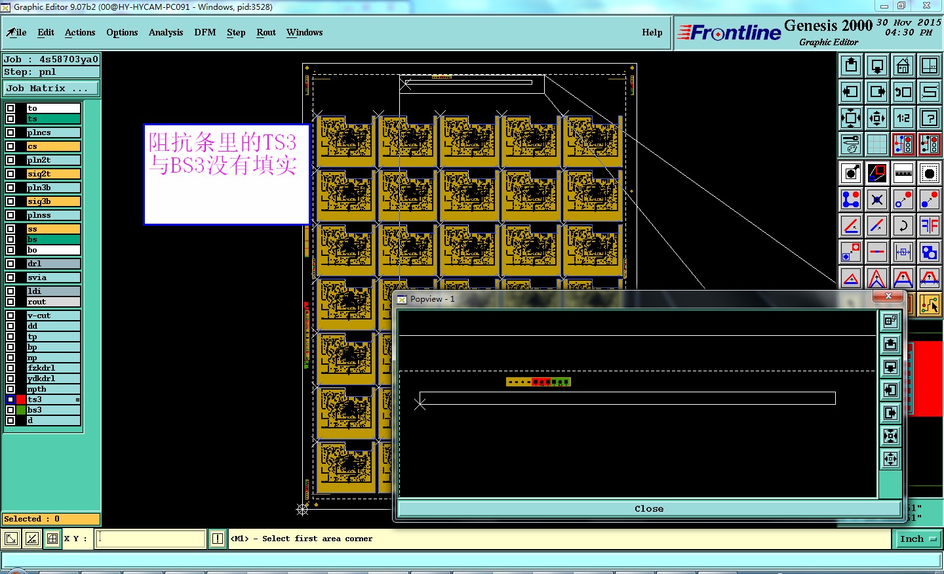Image resolution: width=944 pixels, height=574 pixels.
Task: Toggle checkbox for the cs layer
Action: click(x=10, y=146)
